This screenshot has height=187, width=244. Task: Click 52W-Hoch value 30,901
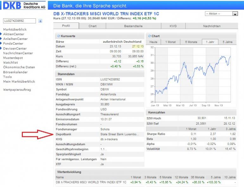pos(202,118)
